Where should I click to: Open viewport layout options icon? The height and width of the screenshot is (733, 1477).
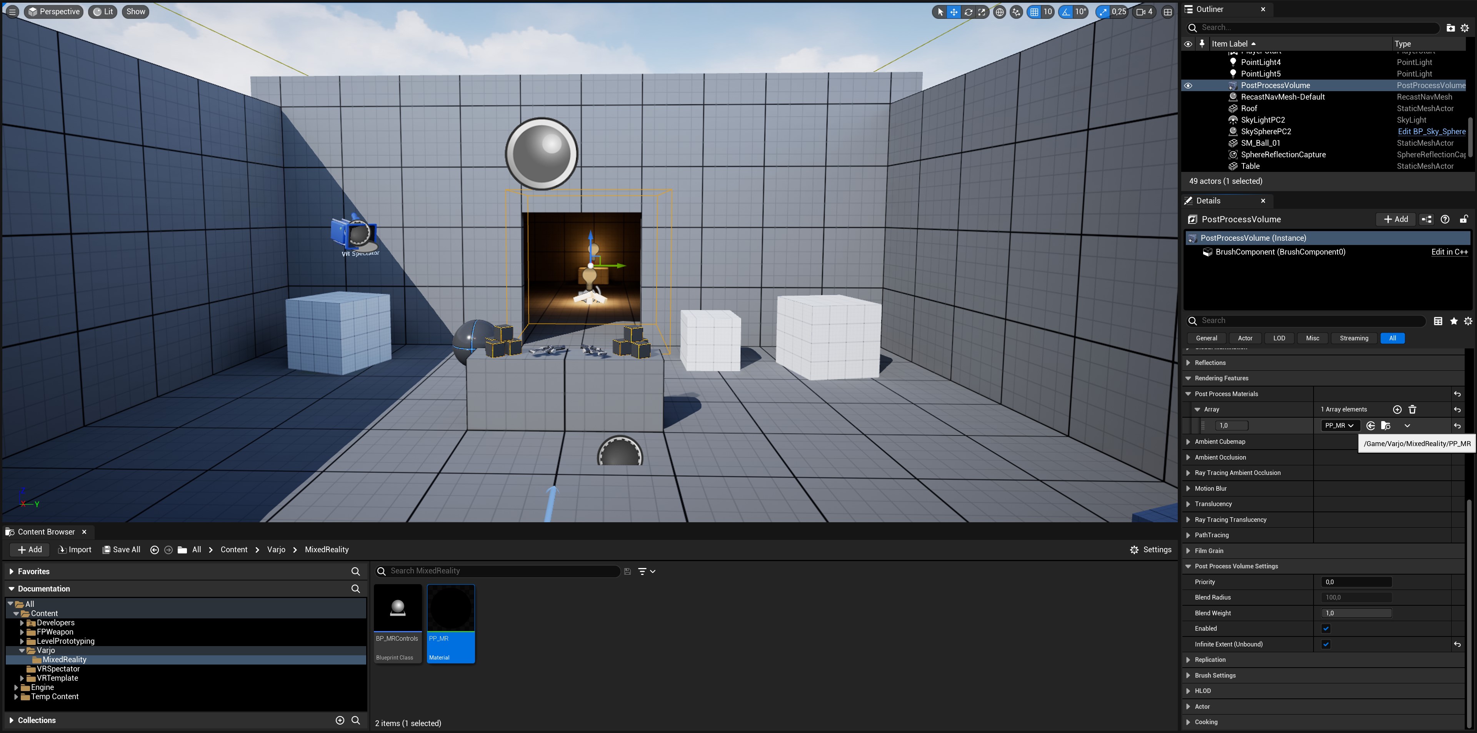pyautogui.click(x=1168, y=12)
